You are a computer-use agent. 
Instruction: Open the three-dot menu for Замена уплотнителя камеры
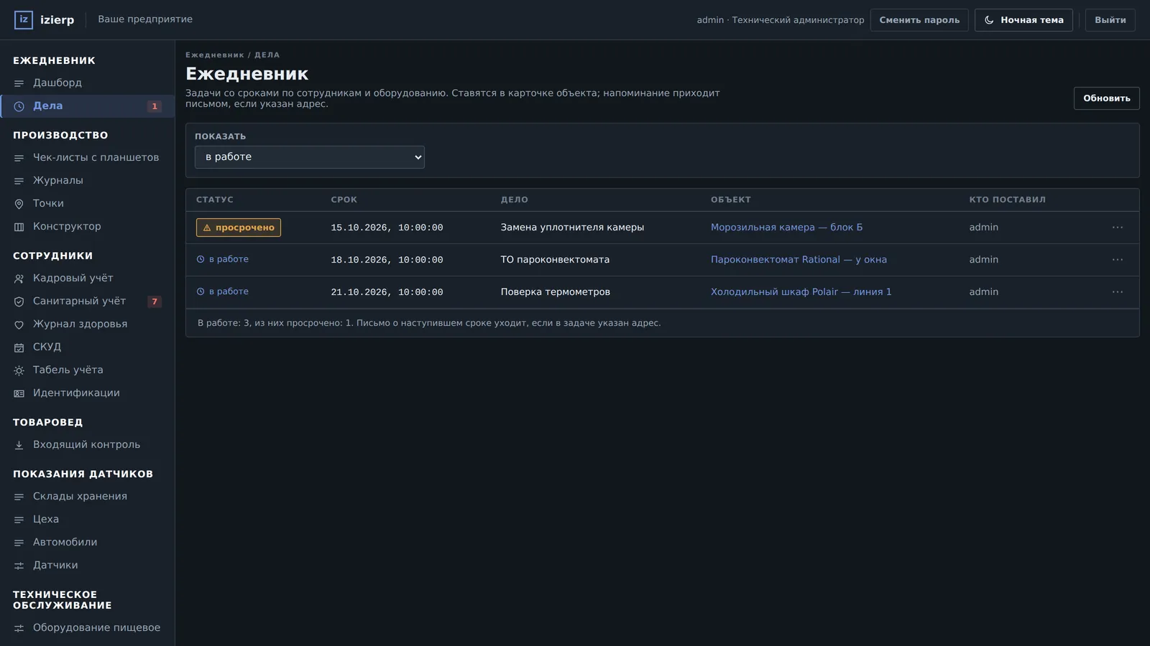[x=1118, y=228]
